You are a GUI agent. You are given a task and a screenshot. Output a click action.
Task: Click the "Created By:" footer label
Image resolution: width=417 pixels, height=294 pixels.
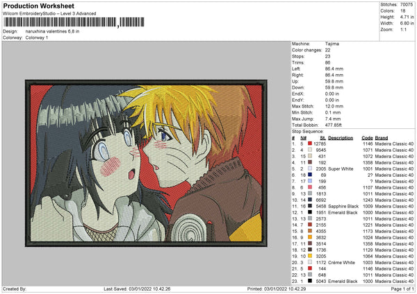coord(15,289)
